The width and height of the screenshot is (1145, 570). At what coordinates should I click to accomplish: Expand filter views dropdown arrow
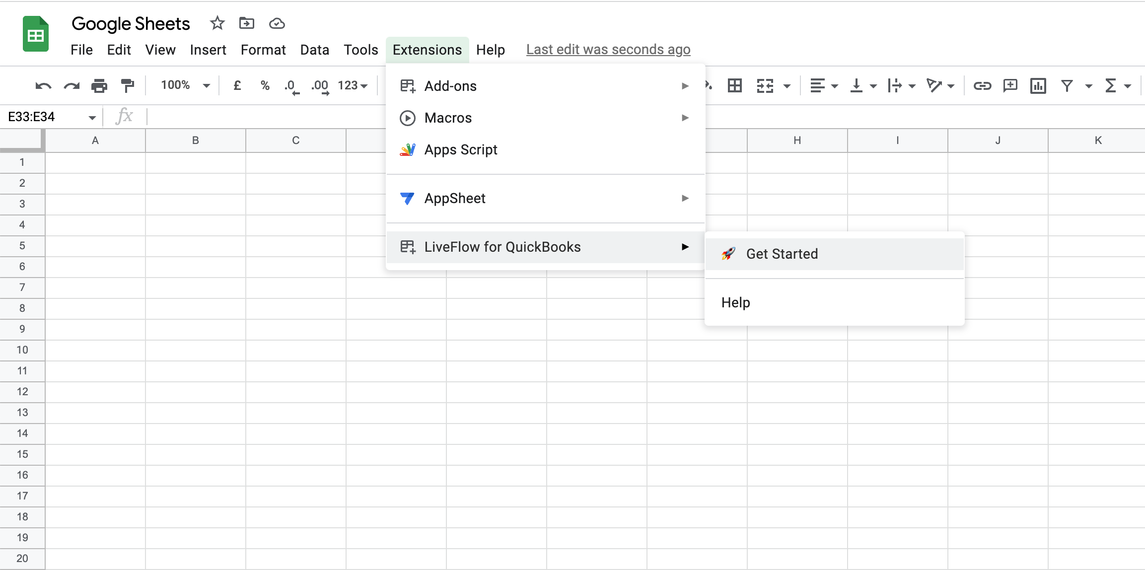tap(1089, 86)
